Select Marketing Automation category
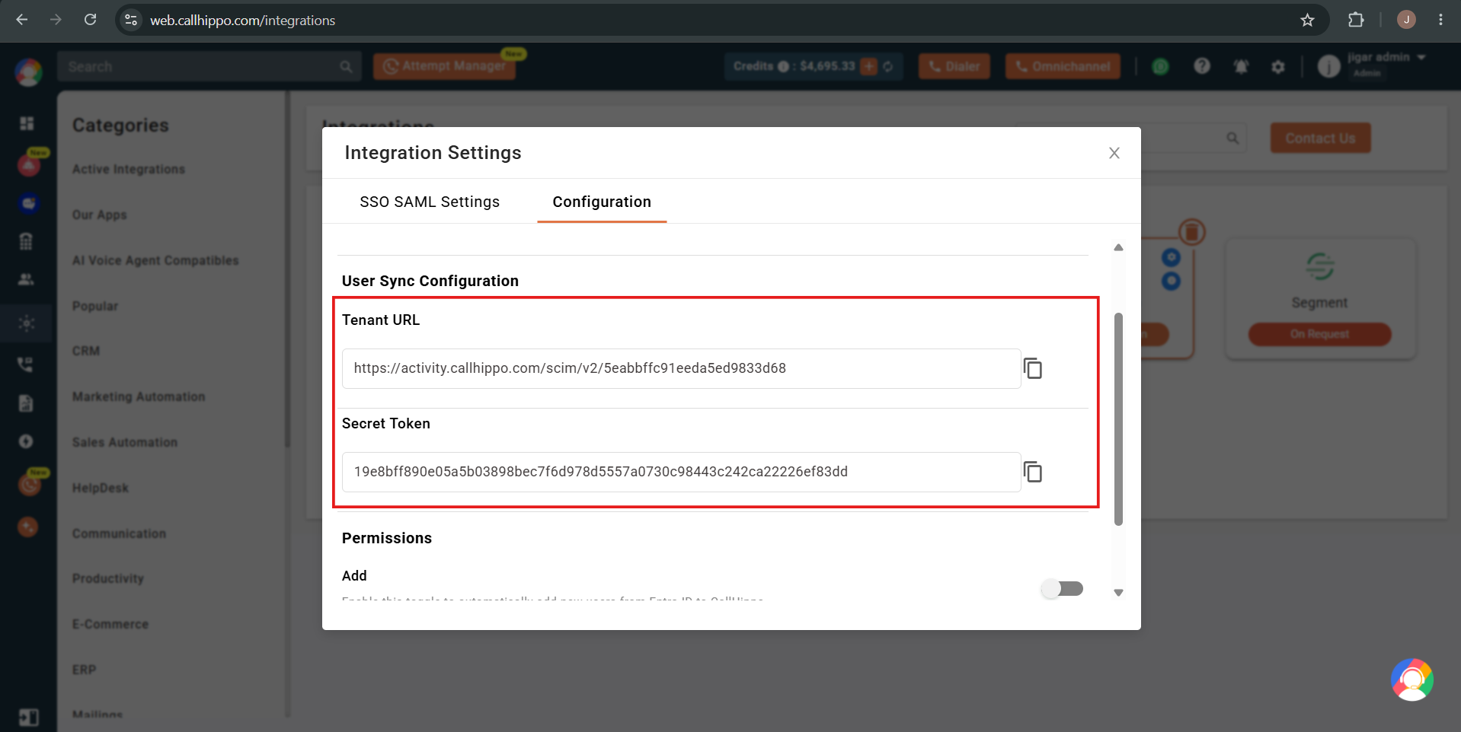 coord(139,396)
